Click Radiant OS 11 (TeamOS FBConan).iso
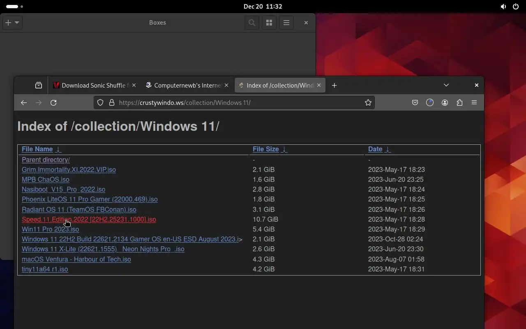Screen dimensions: 526x329 pyautogui.click(x=79, y=209)
